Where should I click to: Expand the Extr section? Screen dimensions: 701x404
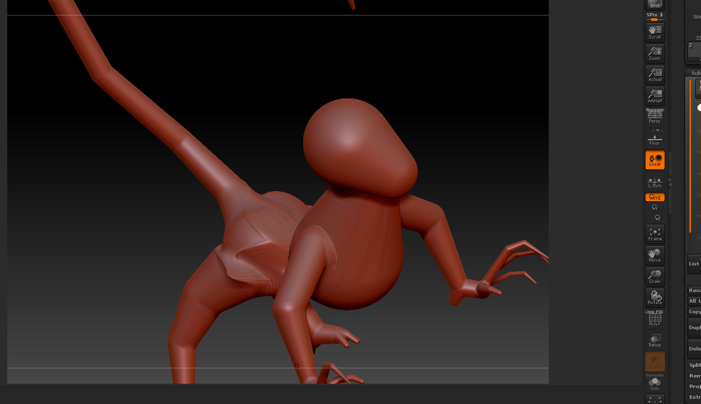click(x=694, y=397)
